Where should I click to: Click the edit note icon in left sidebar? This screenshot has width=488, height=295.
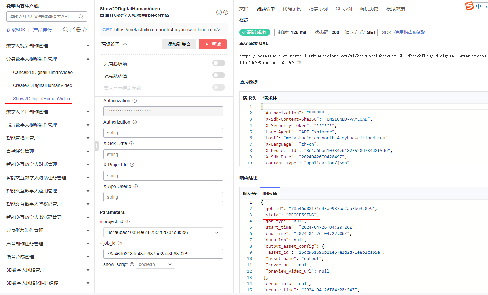(x=72, y=30)
